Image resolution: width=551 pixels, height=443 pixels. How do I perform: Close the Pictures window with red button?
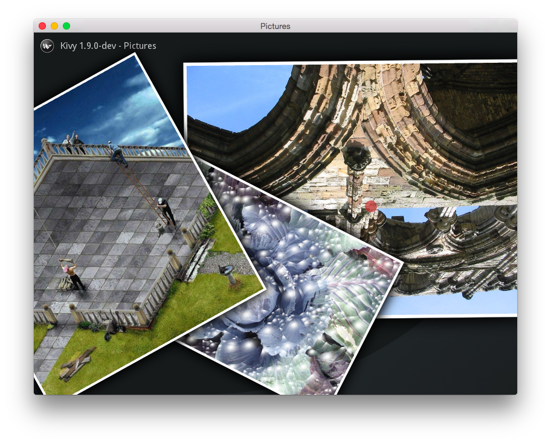pos(42,26)
